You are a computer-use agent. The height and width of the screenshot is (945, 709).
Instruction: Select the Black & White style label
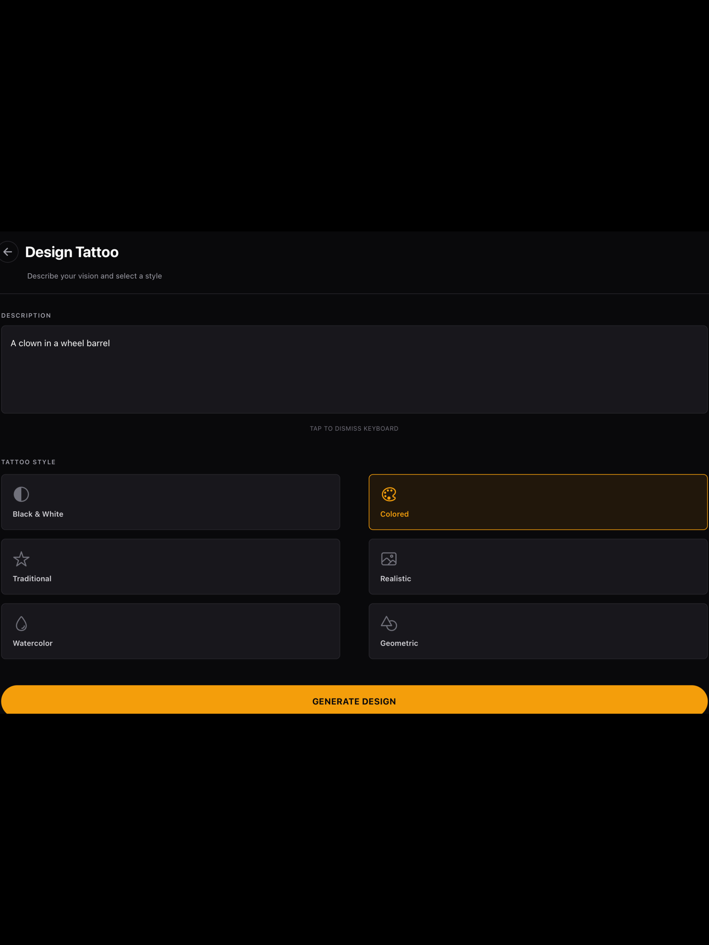coord(38,514)
